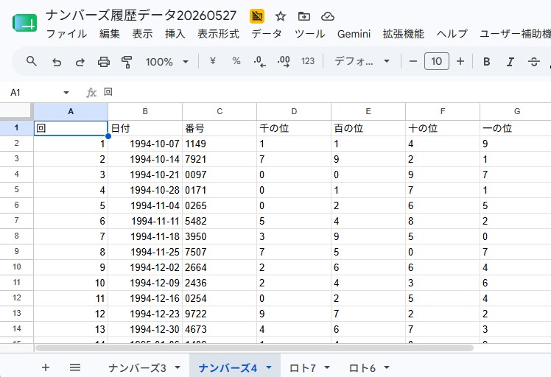Click the document title ナンバーズ履歴データ20260527
This screenshot has width=551, height=377.
pyautogui.click(x=141, y=15)
